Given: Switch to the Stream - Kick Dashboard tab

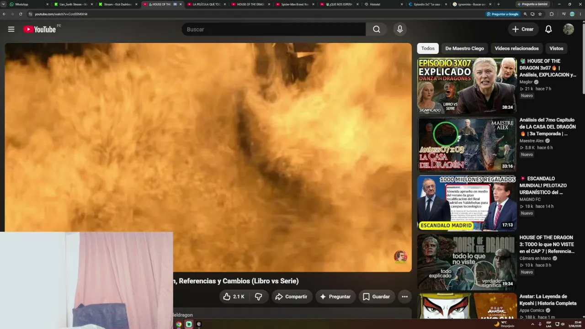Looking at the screenshot, I should [117, 4].
